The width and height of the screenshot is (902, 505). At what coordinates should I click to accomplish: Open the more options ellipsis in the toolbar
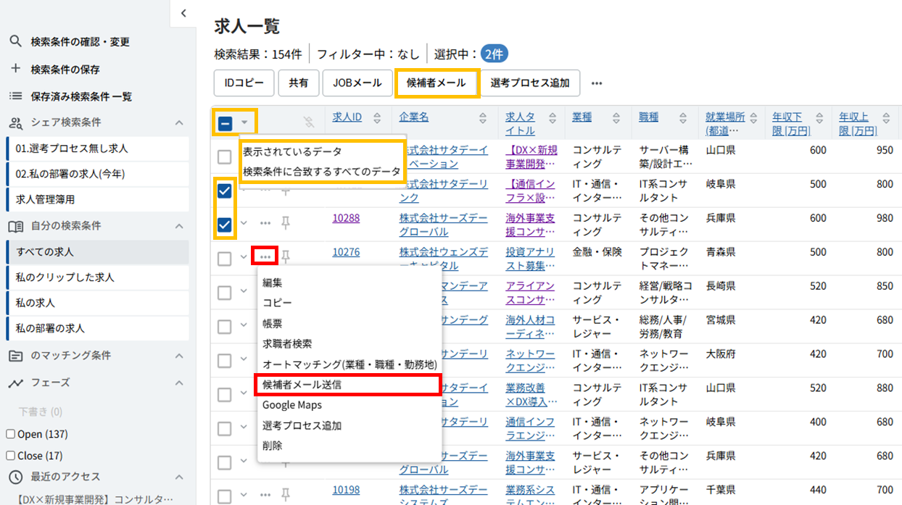click(x=597, y=83)
